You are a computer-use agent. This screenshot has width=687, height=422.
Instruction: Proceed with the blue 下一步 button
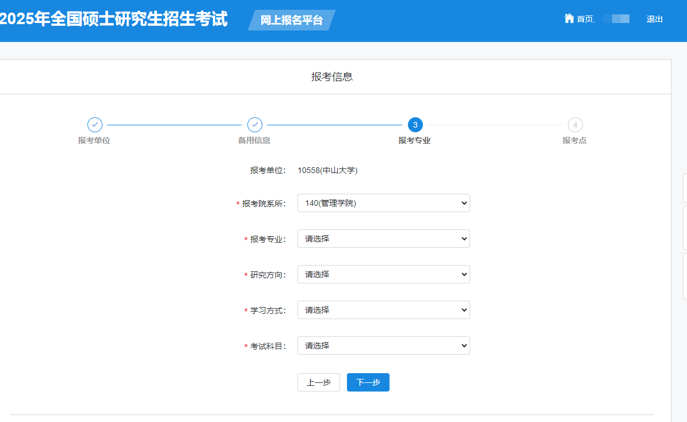tap(368, 382)
